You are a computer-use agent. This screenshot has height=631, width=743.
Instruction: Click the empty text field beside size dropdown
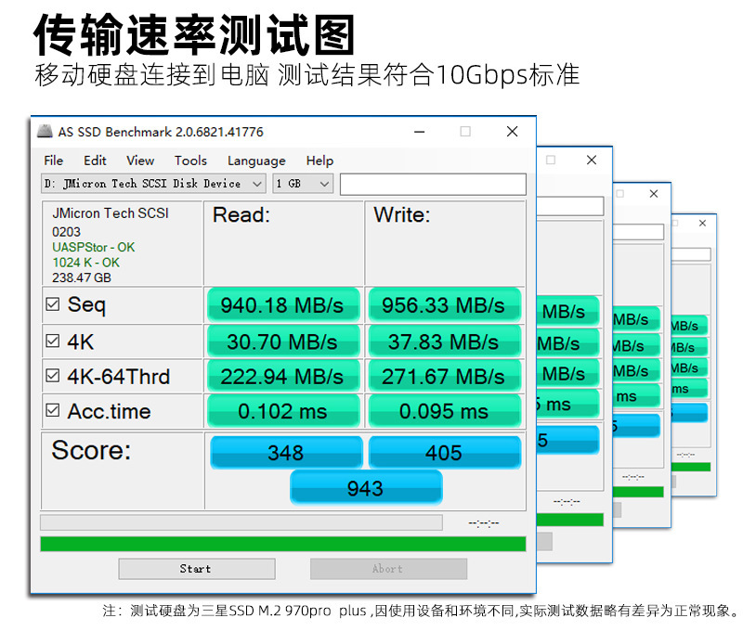pos(433,184)
